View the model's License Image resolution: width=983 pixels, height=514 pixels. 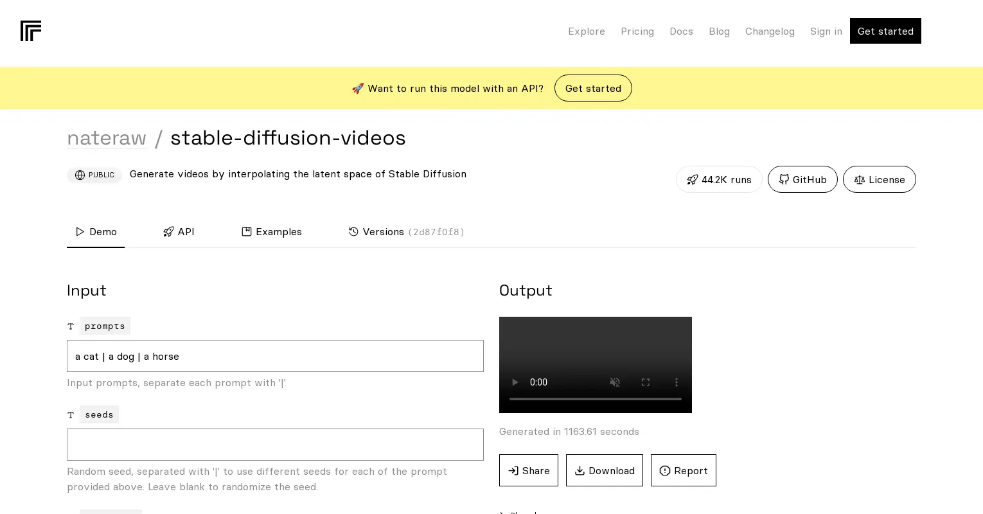[880, 179]
